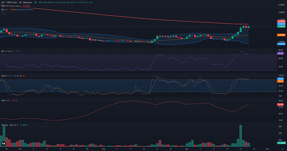Select the Volume SEI SMA 9 legend
The image size is (287, 151).
[x=9, y=125]
